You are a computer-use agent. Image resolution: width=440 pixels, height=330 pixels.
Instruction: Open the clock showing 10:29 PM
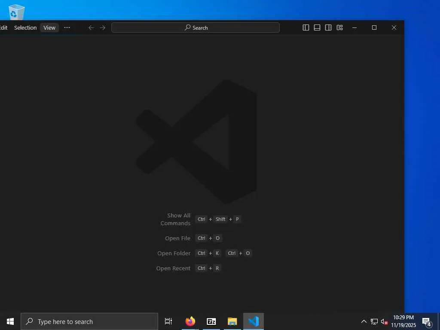[403, 321]
